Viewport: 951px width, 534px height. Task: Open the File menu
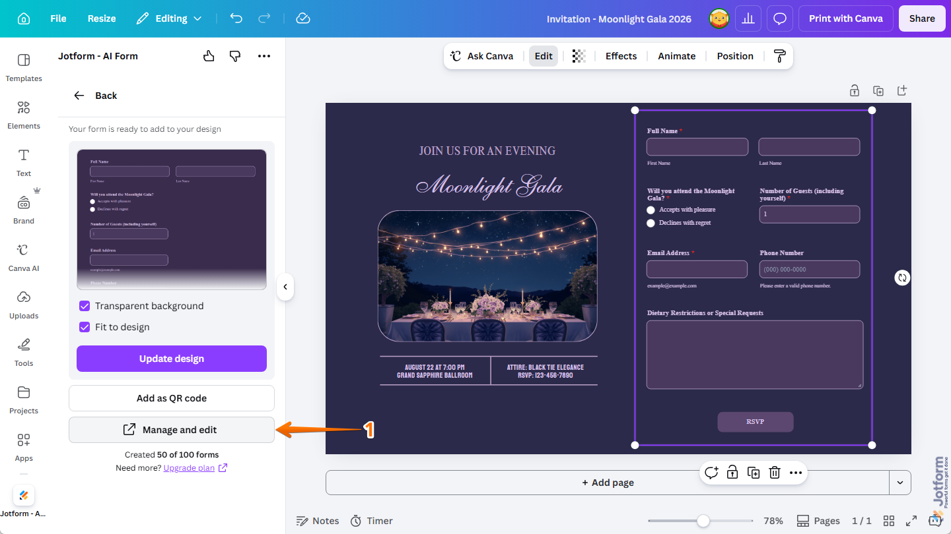(x=58, y=18)
